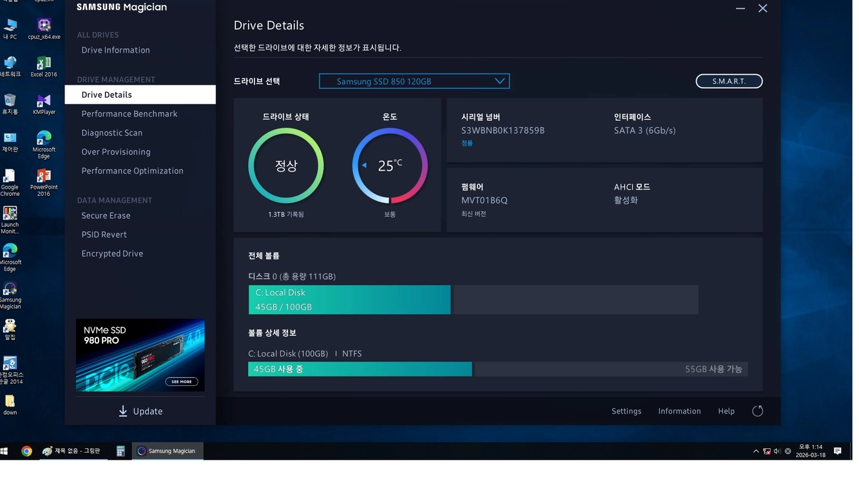Open Help in the bottom bar
Image resolution: width=859 pixels, height=483 pixels.
click(x=726, y=411)
